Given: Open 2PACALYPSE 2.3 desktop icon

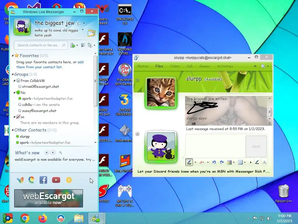Looking at the screenshot, I should pos(125,15).
